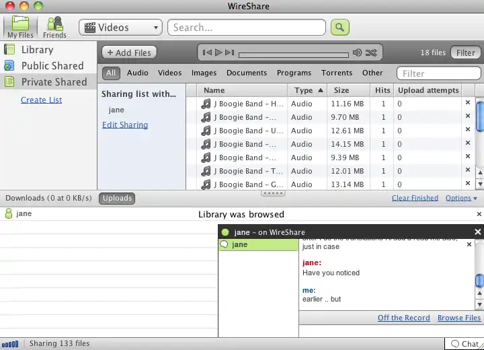Open the My Files view

tap(20, 27)
